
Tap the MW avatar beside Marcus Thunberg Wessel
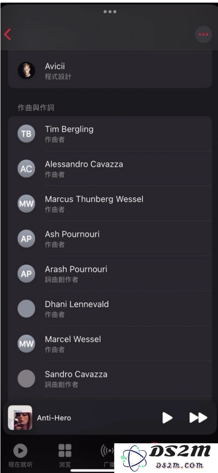(26, 204)
